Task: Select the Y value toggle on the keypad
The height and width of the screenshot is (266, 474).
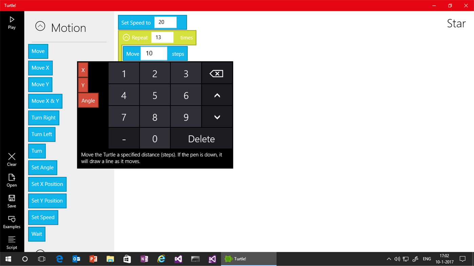Action: click(x=83, y=85)
